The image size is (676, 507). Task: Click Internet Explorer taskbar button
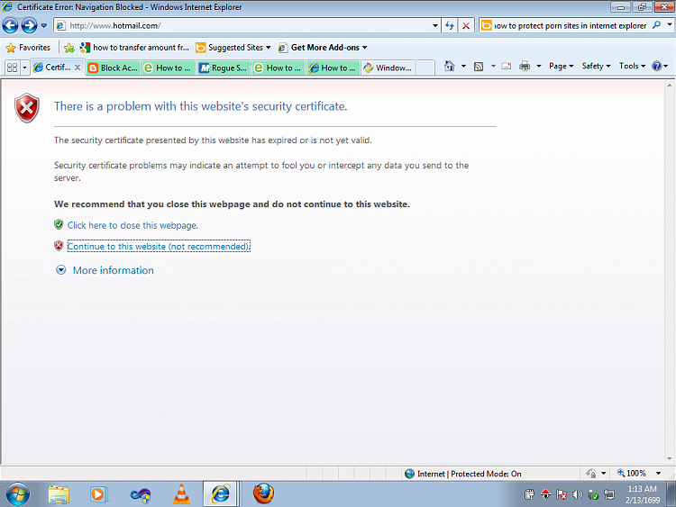[x=220, y=493]
